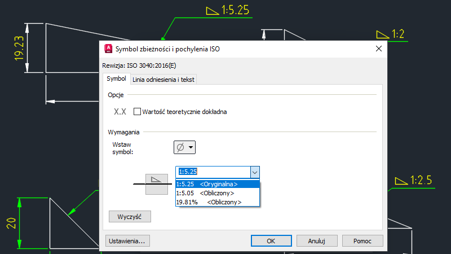Choose 1:5.05 Obliczony list entry
The image size is (451, 254).
[218, 193]
